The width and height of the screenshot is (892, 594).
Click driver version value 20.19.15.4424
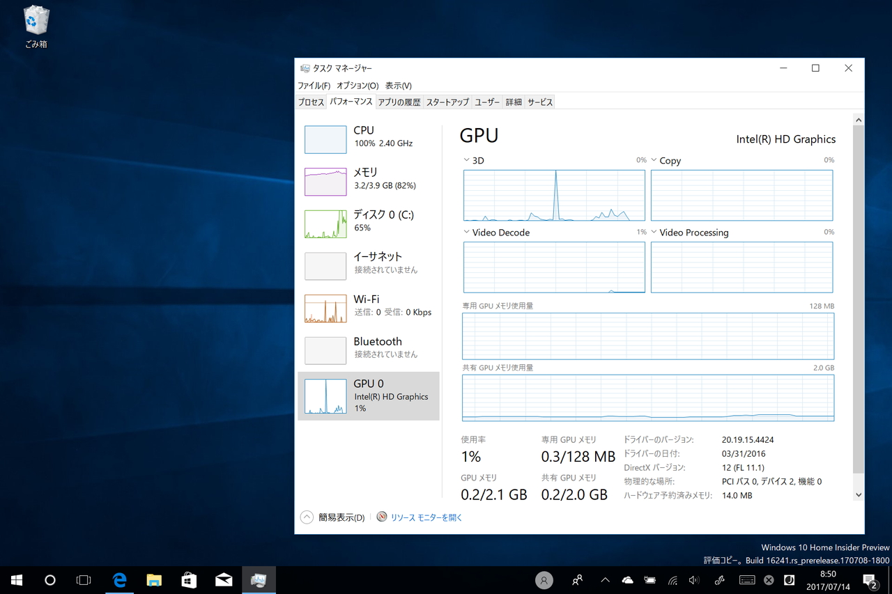[748, 440]
